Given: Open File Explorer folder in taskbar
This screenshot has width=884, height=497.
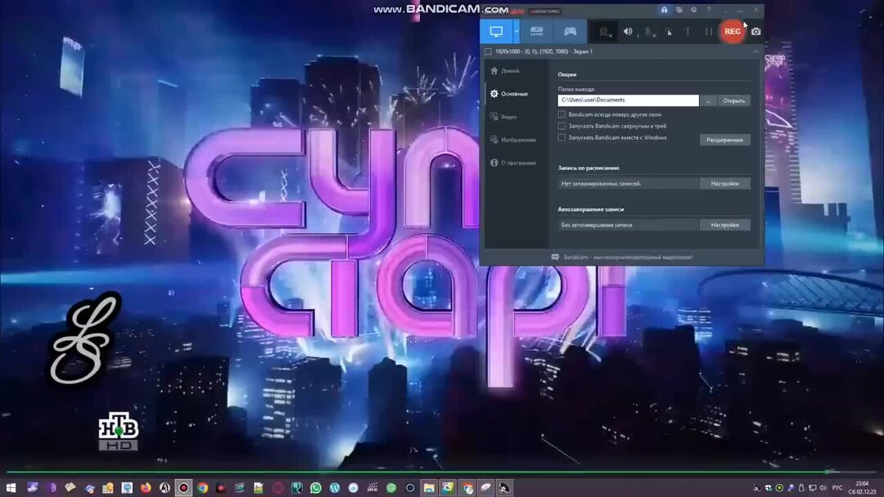Looking at the screenshot, I should click(429, 487).
